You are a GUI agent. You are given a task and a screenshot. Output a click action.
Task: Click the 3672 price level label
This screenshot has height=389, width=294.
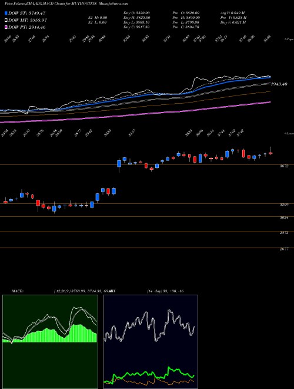(284, 166)
